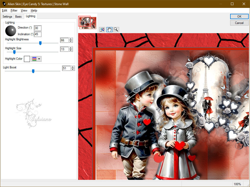
Task: Increase Light Boost with up arrow
Action: coord(73,67)
